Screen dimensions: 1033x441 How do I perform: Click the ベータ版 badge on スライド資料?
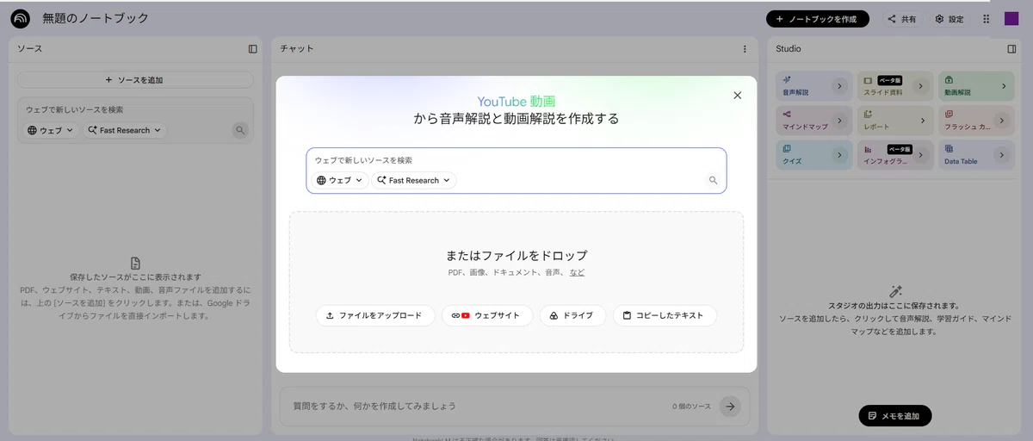[889, 79]
